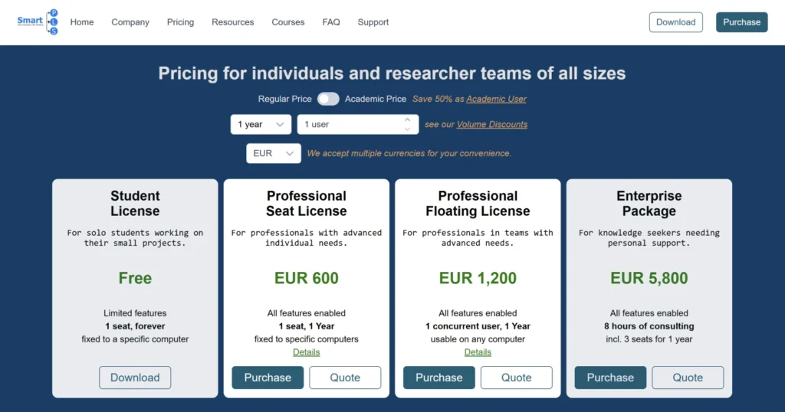
Task: Click '1 concurrent user, 1 Year' text
Action: (x=478, y=326)
